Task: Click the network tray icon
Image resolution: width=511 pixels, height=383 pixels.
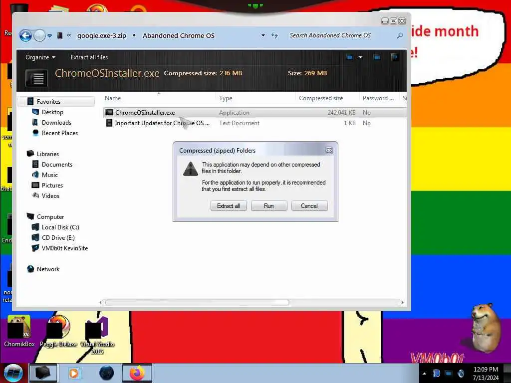Action: pos(449,374)
